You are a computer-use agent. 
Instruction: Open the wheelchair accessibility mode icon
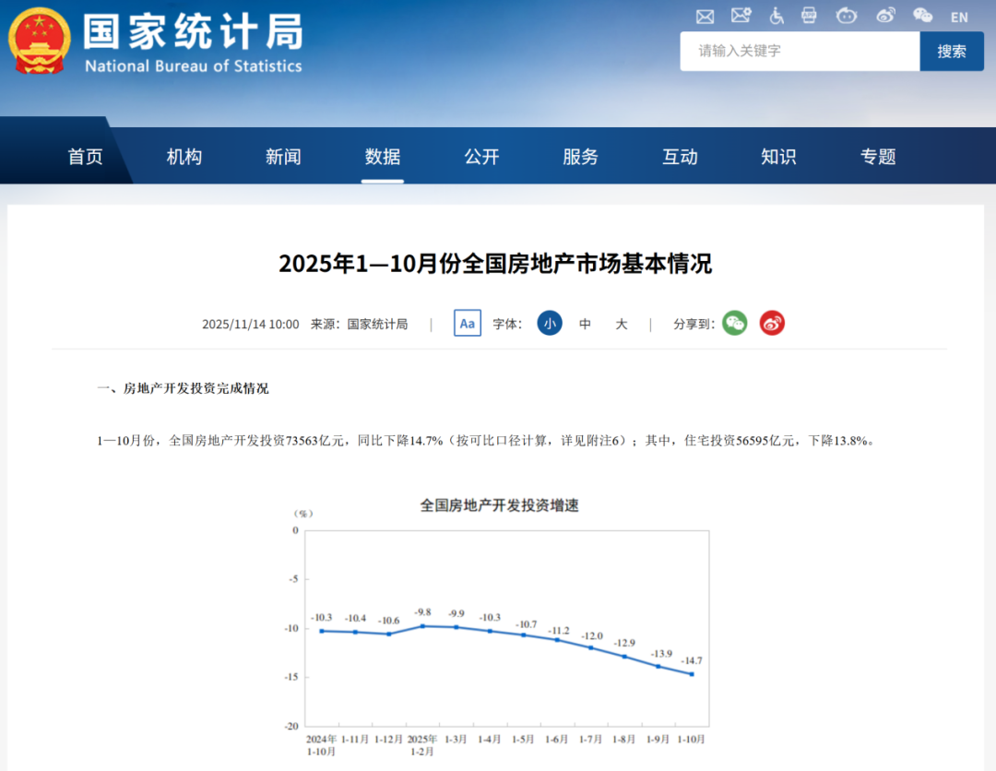777,16
